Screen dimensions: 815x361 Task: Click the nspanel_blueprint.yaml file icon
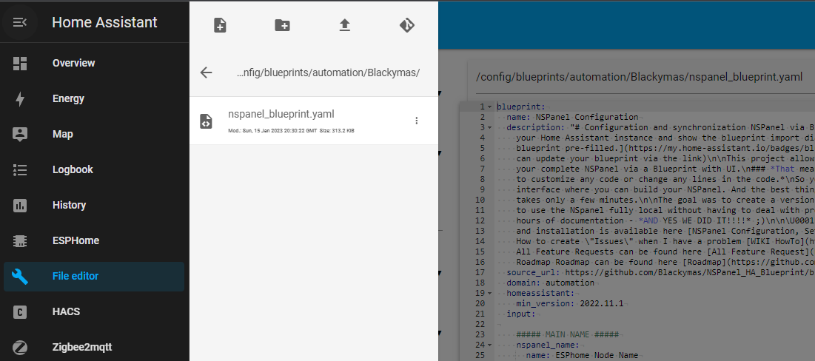point(207,121)
